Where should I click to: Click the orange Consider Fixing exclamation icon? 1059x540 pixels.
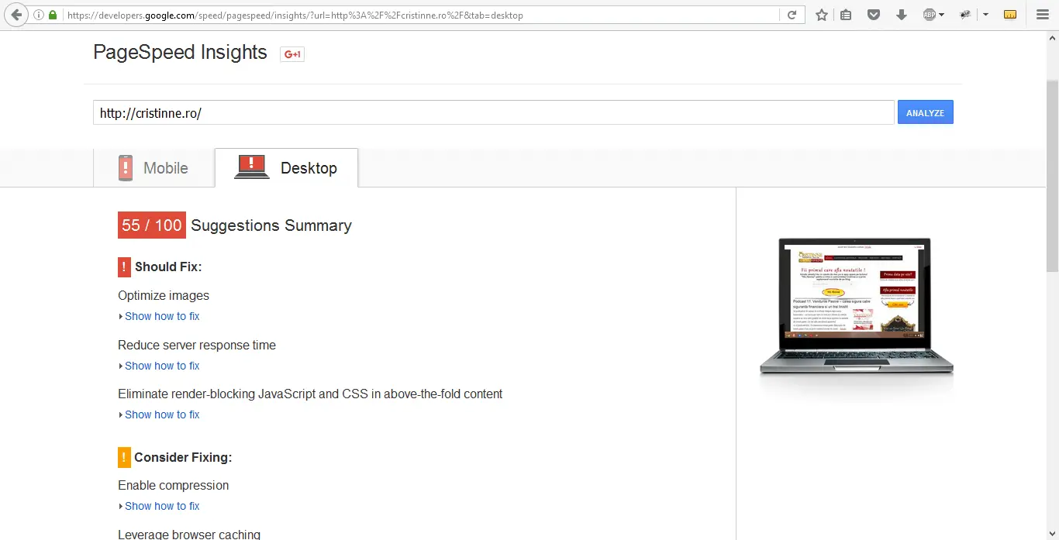point(124,457)
